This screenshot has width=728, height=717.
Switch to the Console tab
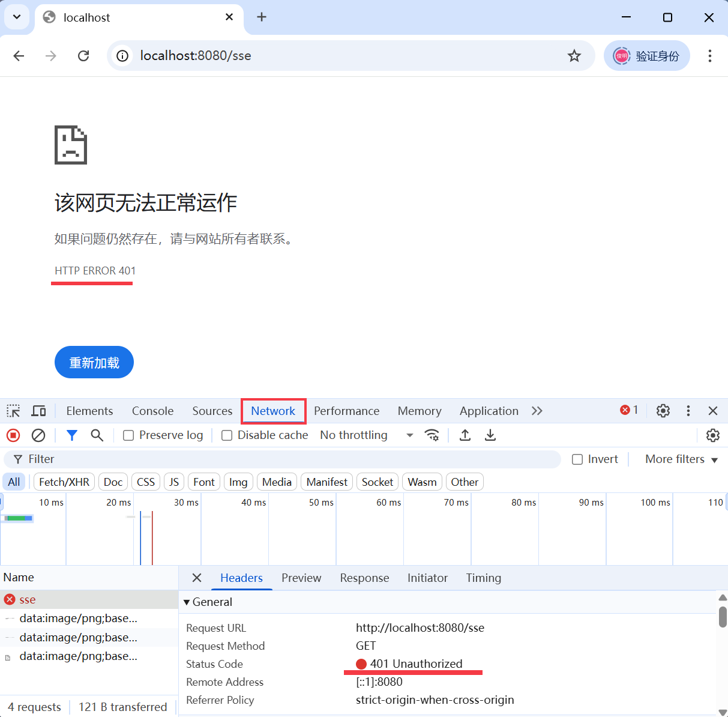pos(152,411)
